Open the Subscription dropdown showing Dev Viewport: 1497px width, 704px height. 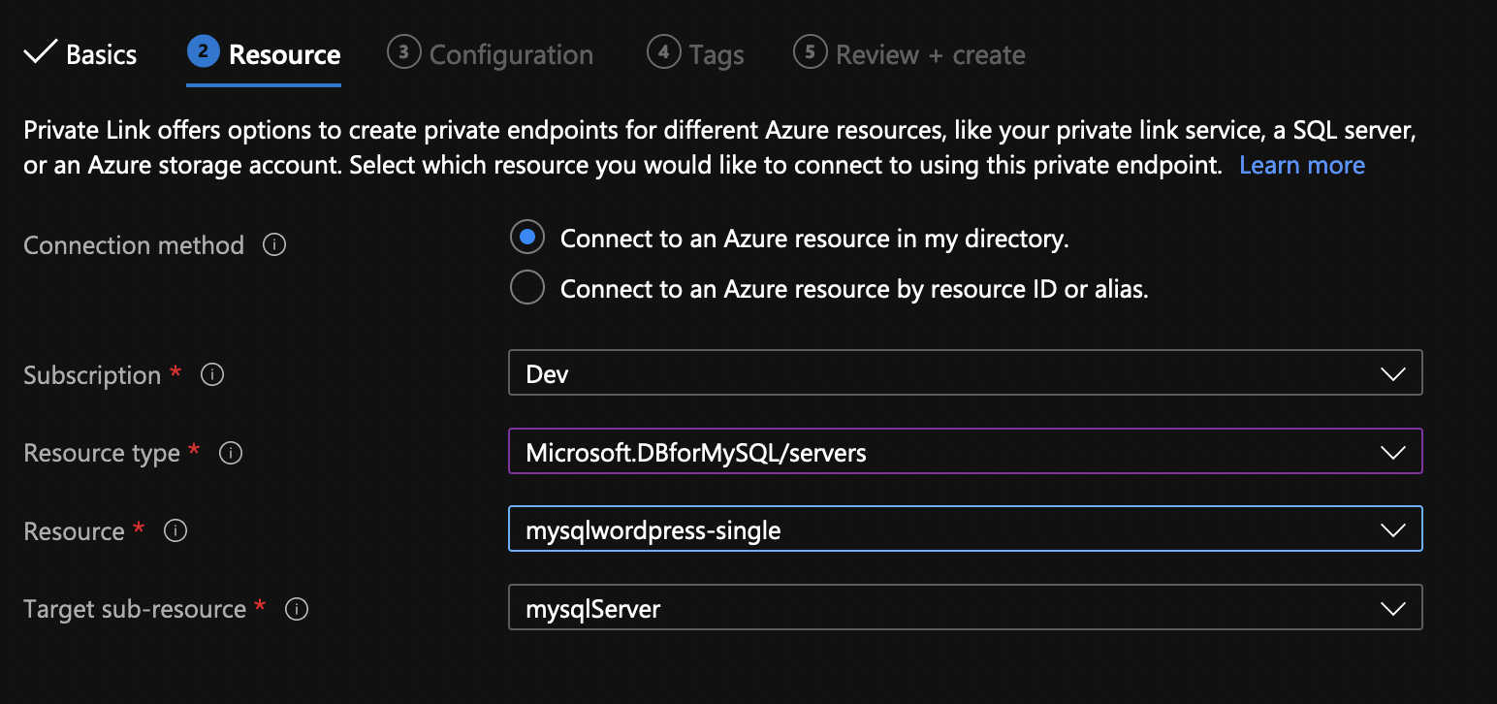tap(965, 373)
